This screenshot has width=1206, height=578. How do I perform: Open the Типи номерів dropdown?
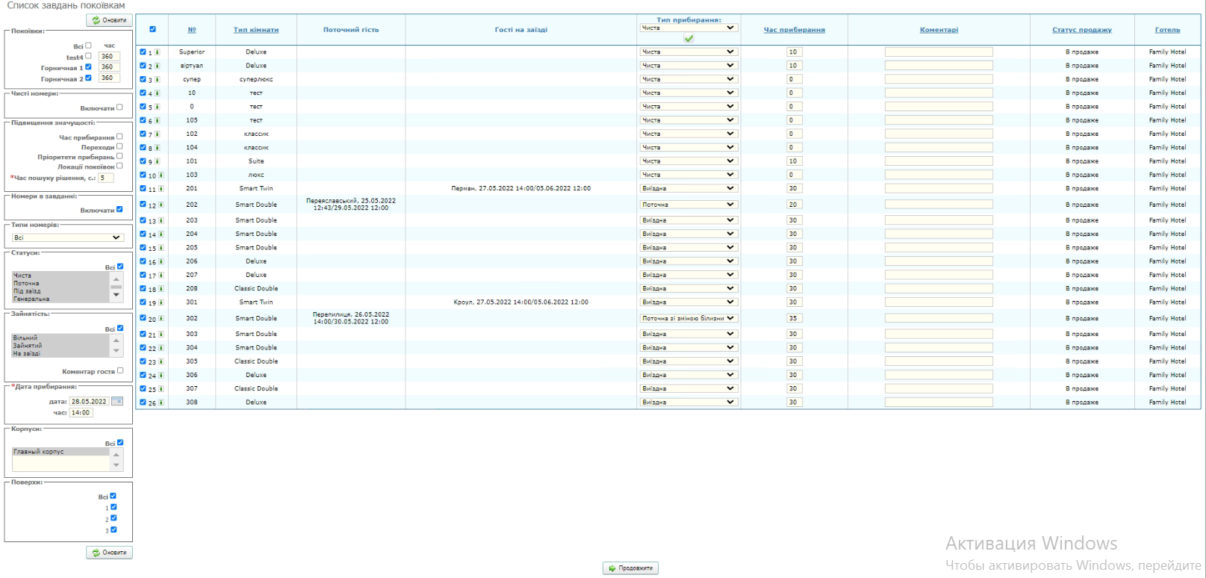pos(67,237)
